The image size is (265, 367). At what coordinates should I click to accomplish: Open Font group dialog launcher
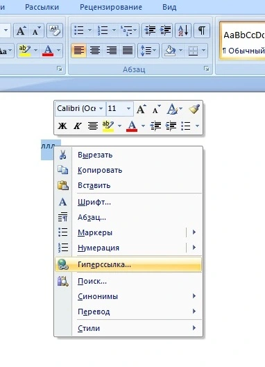coord(60,69)
